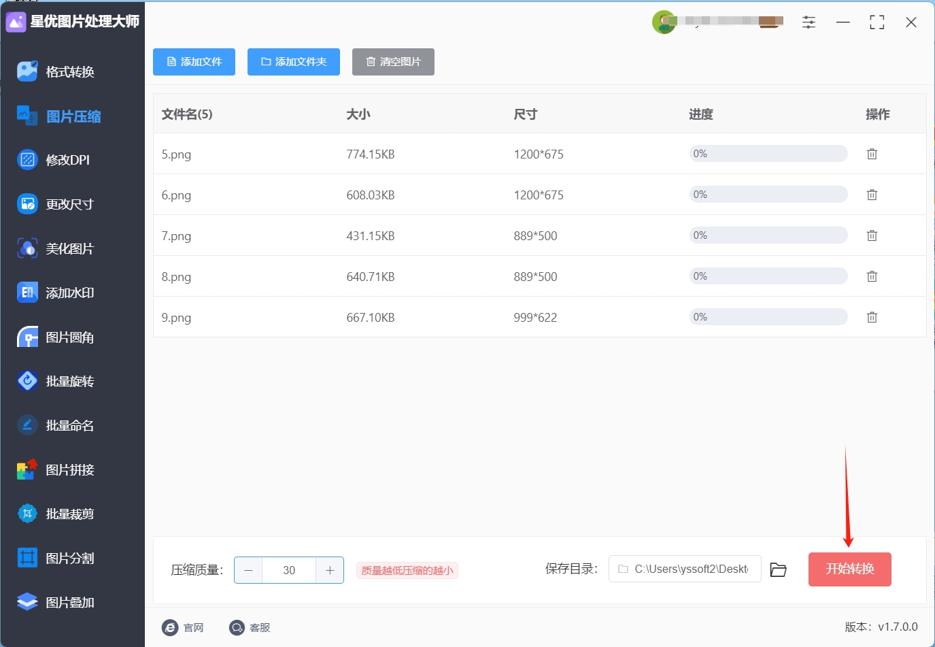The width and height of the screenshot is (935, 647).
Task: Maximize the application window
Action: click(x=877, y=22)
